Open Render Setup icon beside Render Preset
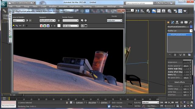Viewport: 195px width, 109px height. click(x=82, y=21)
